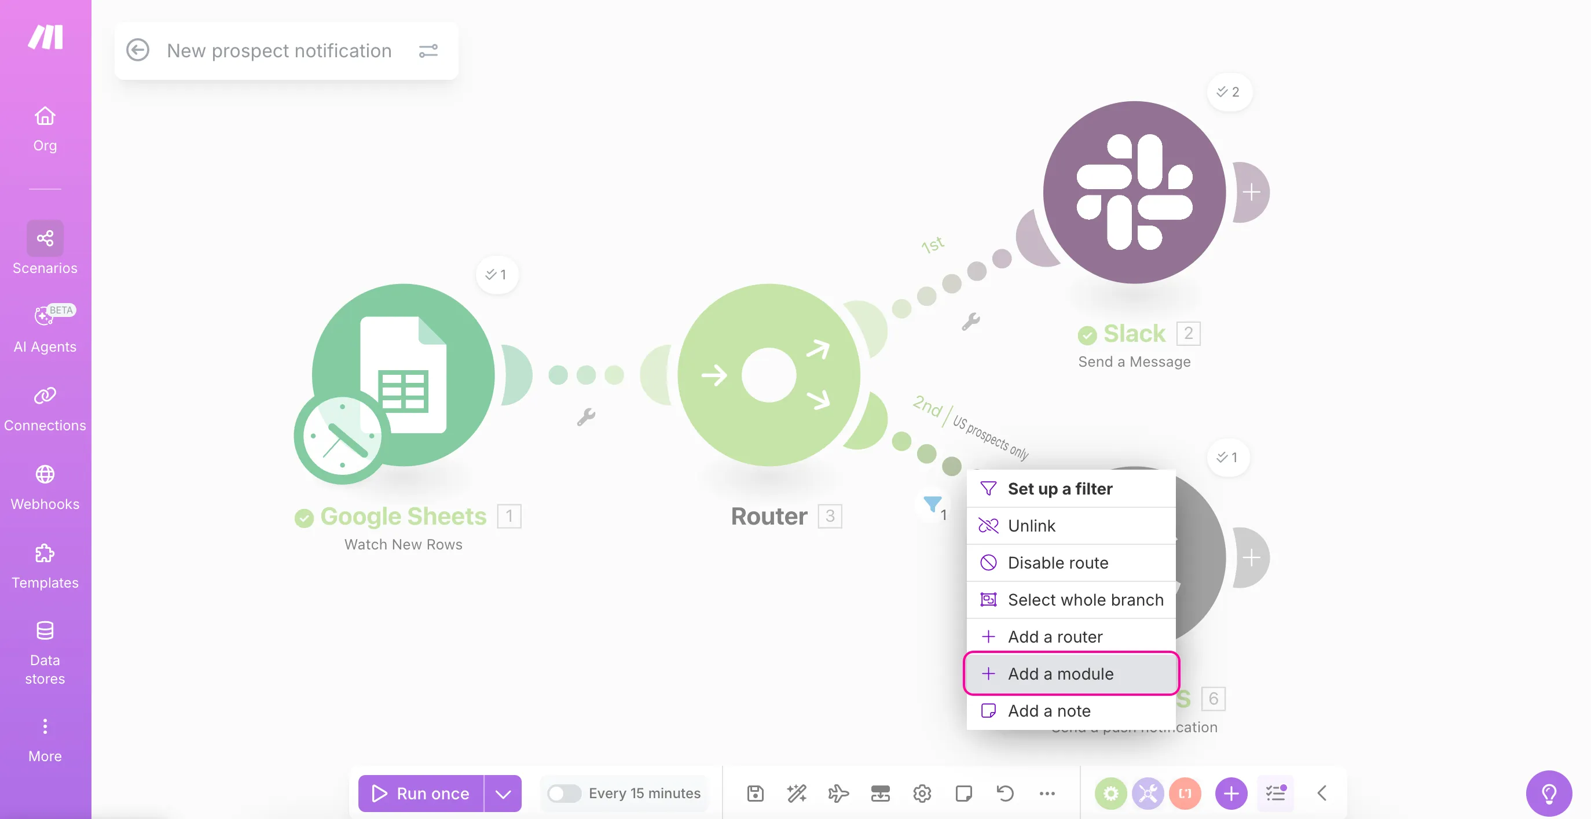Image resolution: width=1591 pixels, height=819 pixels.
Task: Run the scenario once
Action: 421,794
